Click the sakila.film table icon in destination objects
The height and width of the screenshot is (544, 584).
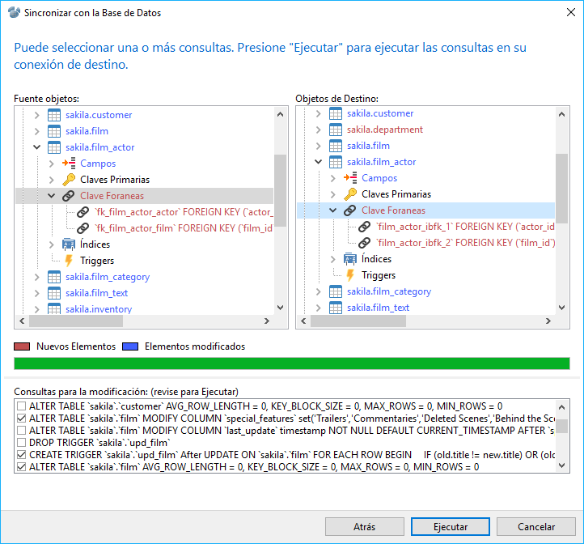coord(336,146)
